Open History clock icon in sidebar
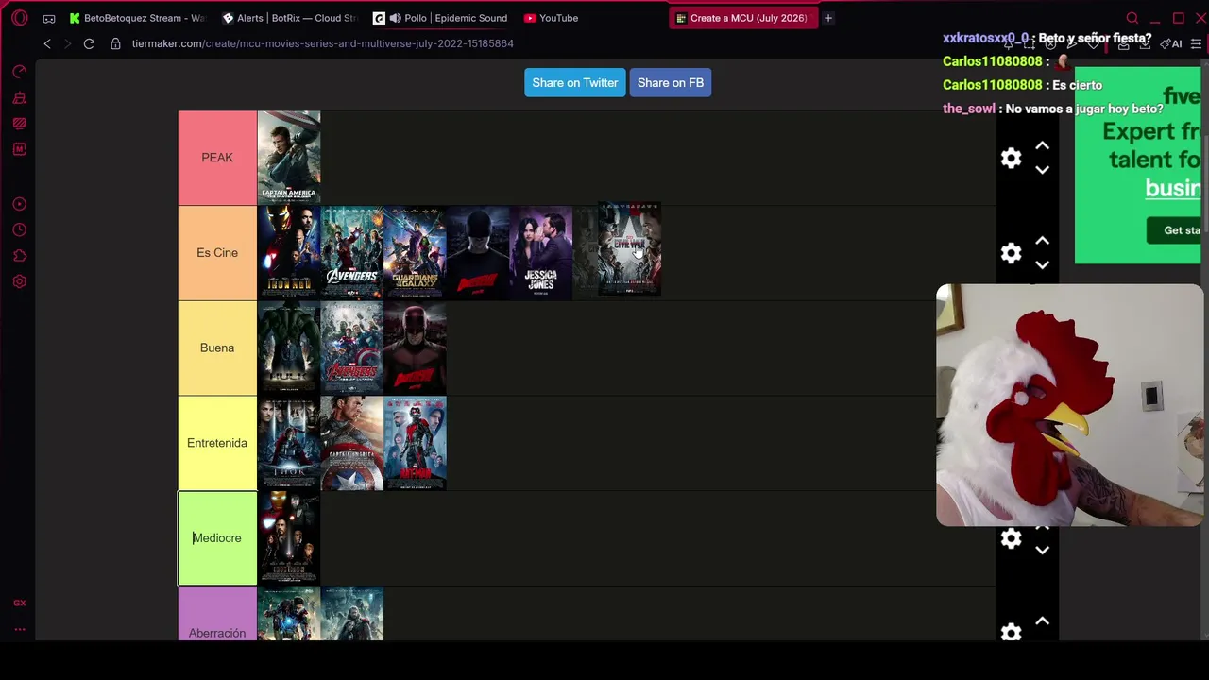The width and height of the screenshot is (1209, 680). [x=20, y=229]
